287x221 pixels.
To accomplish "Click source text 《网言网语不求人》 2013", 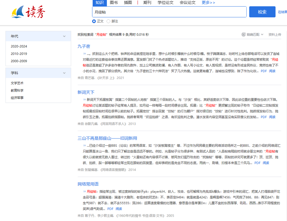I will click(x=118, y=124).
